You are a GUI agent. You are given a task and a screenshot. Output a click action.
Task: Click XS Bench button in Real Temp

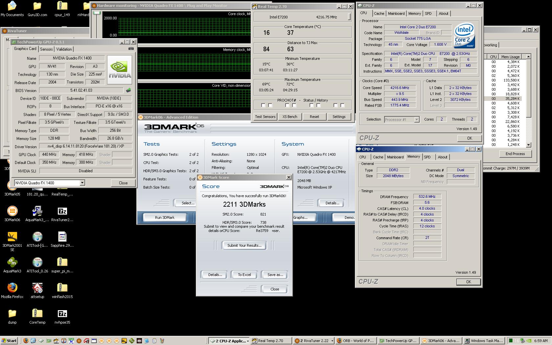pos(290,117)
